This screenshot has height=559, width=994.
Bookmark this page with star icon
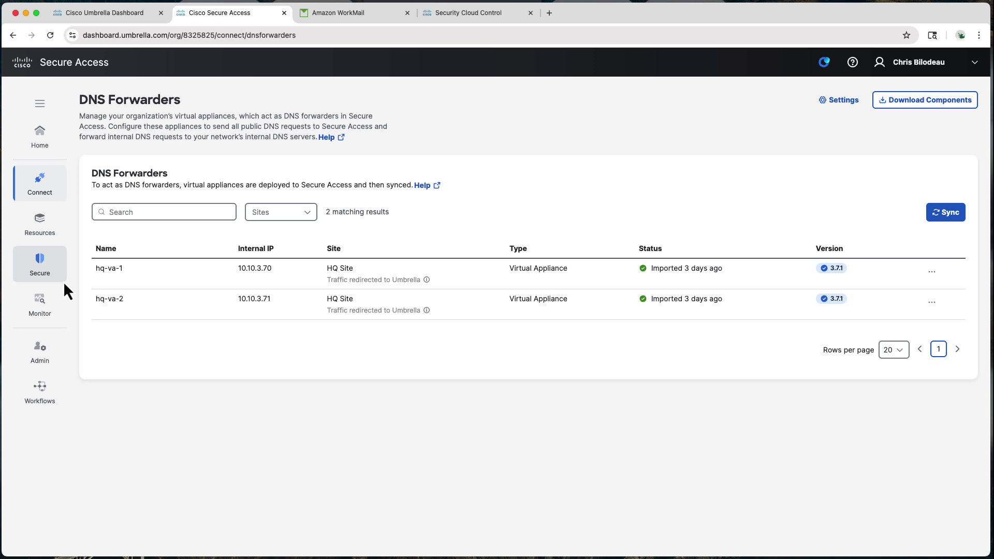pyautogui.click(x=907, y=35)
